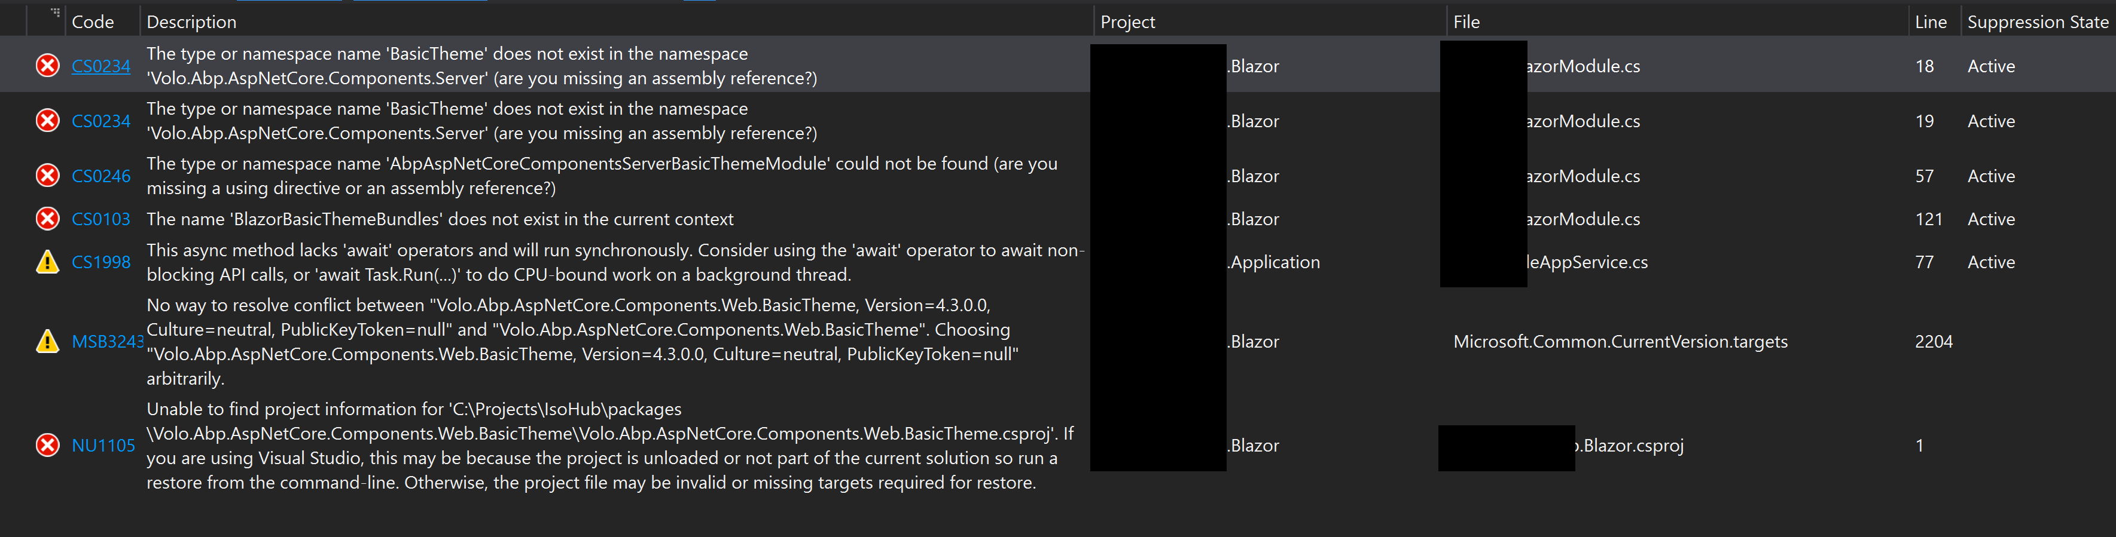Click the error icon next to CS0103
Viewport: 2116px width, 537px height.
click(x=47, y=219)
